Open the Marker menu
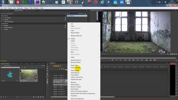Screen dimensions: 178x100 click(x=26, y=8)
